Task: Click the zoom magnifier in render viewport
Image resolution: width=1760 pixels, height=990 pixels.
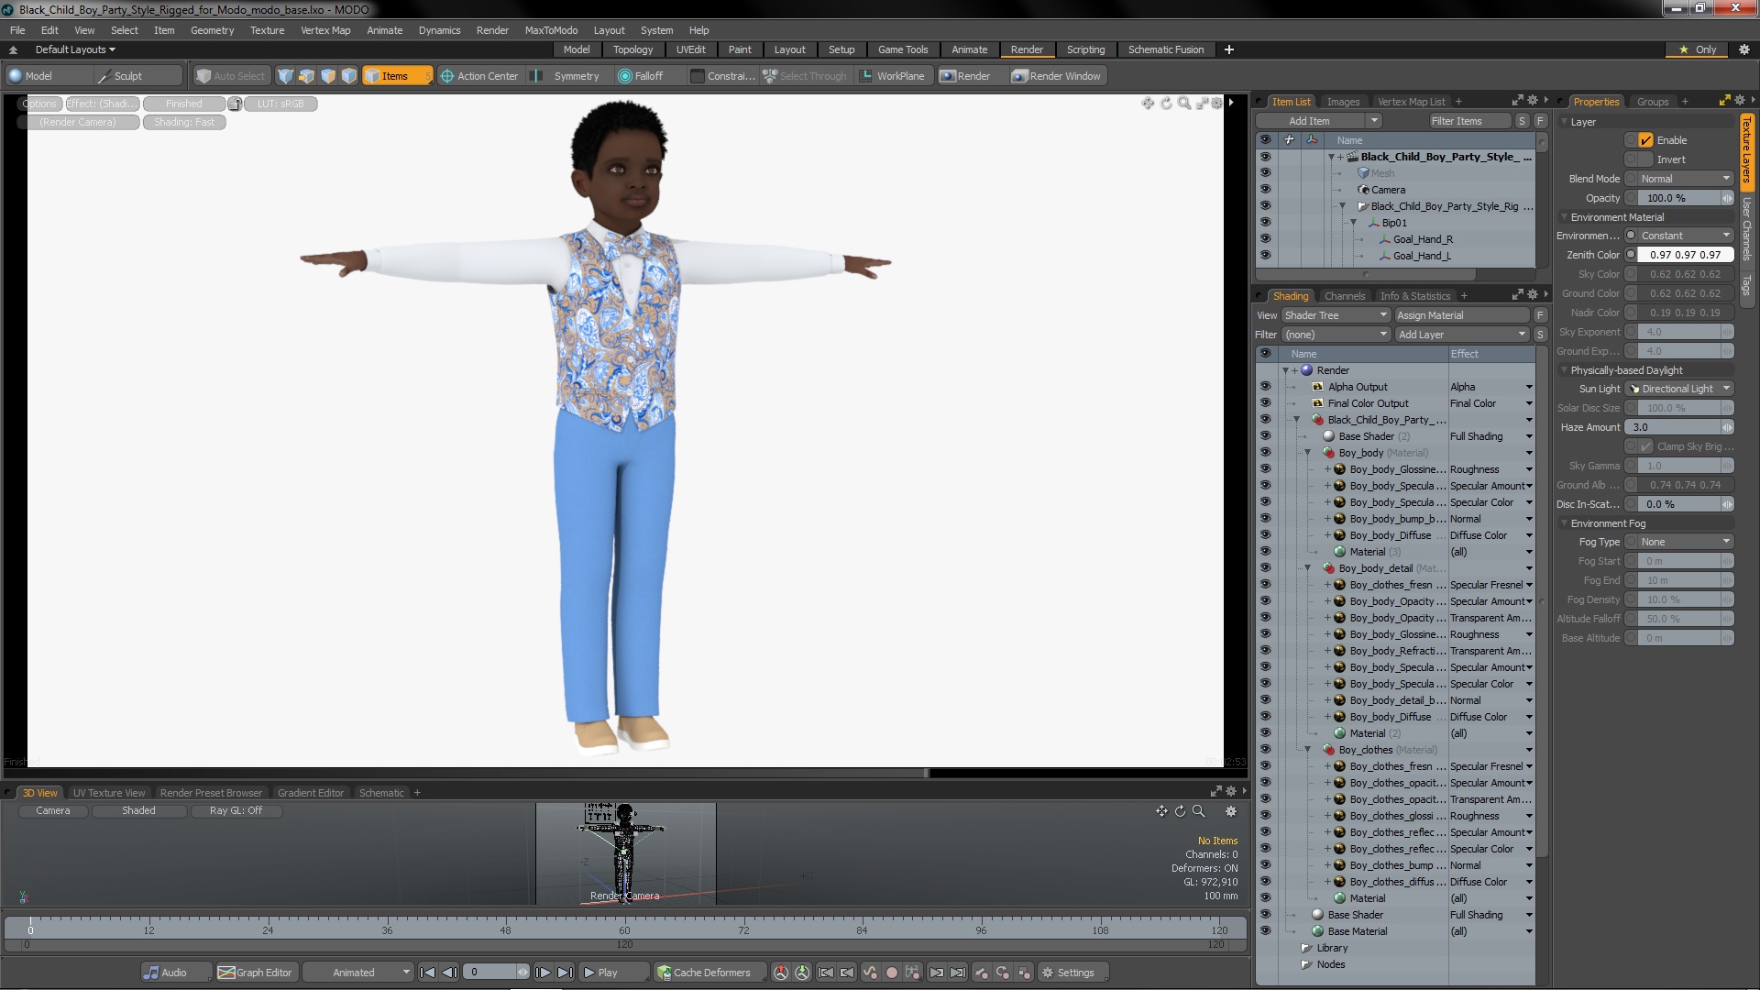Action: tap(1184, 104)
